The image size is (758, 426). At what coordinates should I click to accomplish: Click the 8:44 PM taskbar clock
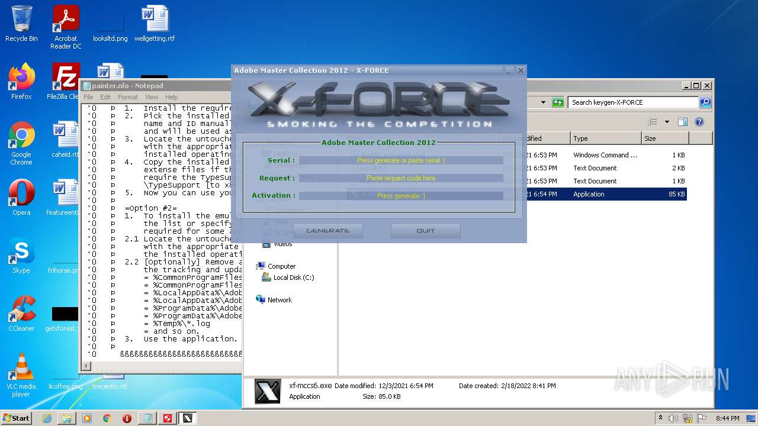[727, 418]
